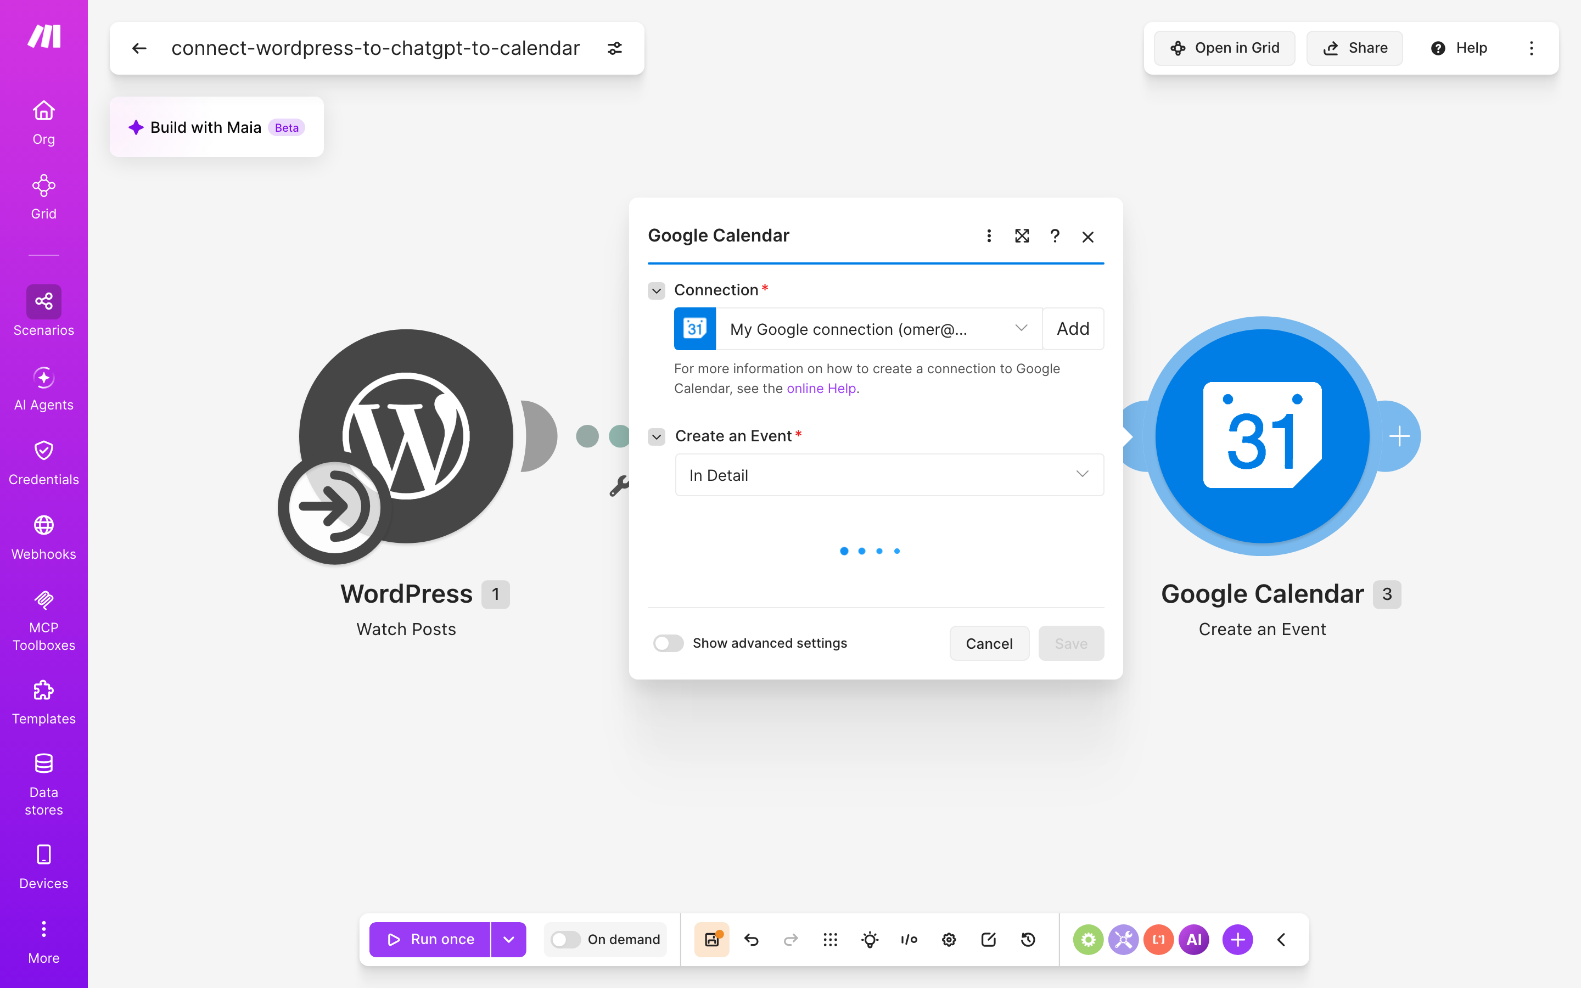The height and width of the screenshot is (988, 1581).
Task: Click Open in Grid button
Action: pyautogui.click(x=1224, y=48)
